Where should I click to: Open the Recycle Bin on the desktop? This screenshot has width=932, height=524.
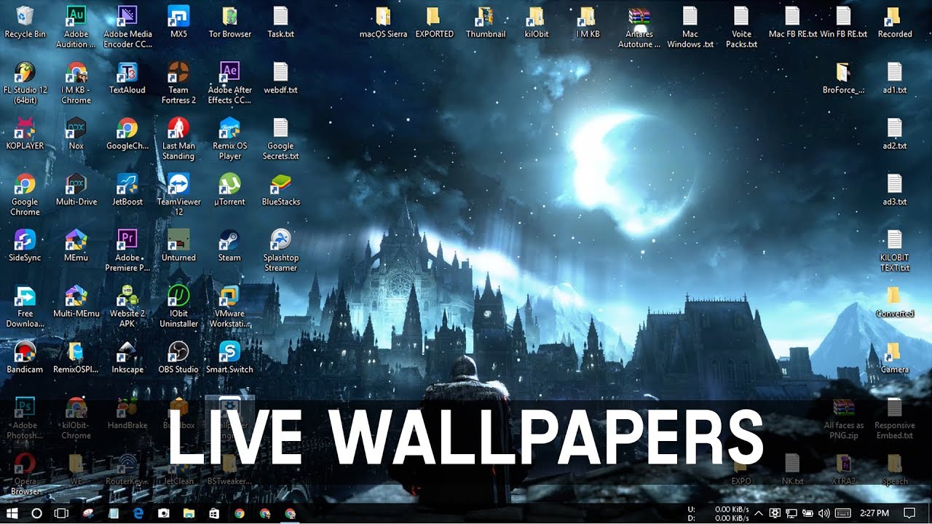point(25,22)
